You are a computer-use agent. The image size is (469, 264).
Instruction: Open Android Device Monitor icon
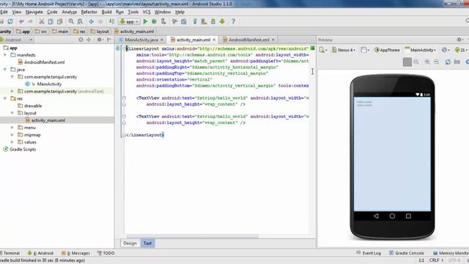click(222, 21)
